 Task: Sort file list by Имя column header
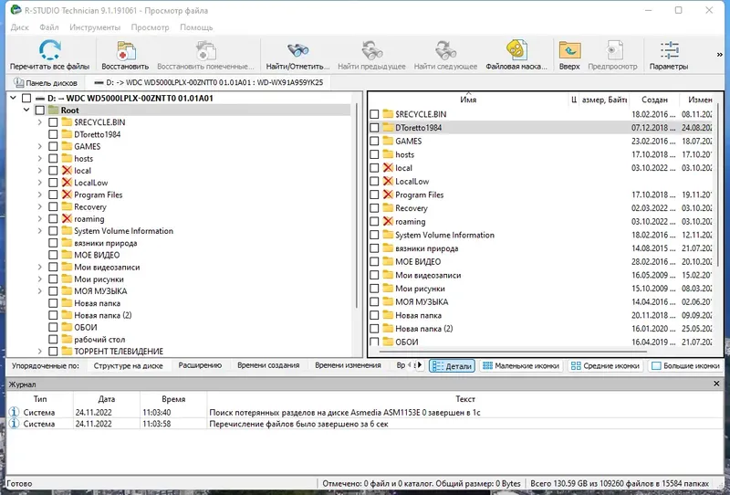click(468, 100)
